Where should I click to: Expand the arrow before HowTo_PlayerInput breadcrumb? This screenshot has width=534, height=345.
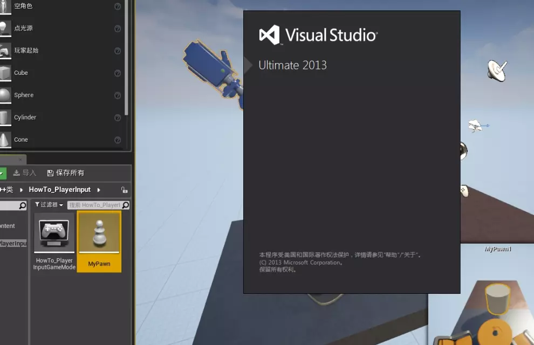(22, 190)
